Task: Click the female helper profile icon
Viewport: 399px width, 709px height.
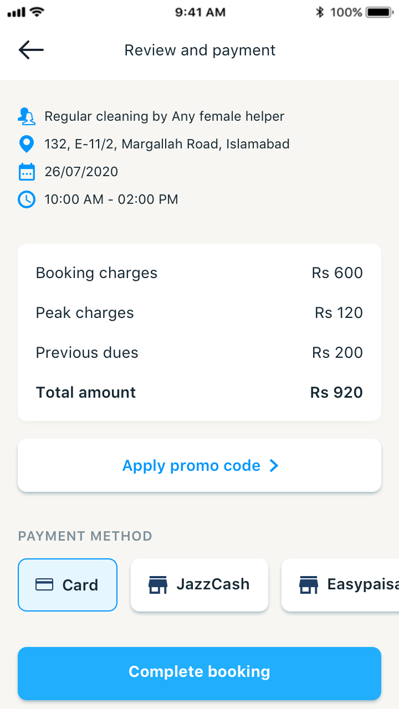Action: pos(27,116)
